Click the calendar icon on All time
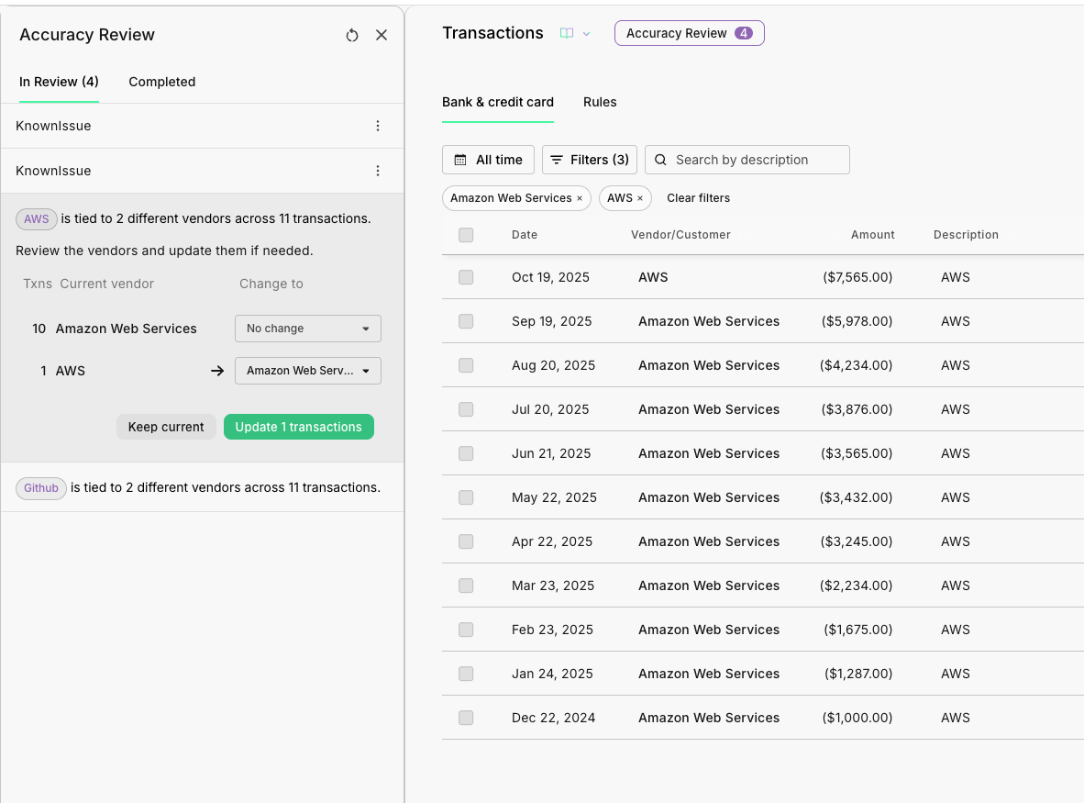The height and width of the screenshot is (803, 1084). [460, 160]
